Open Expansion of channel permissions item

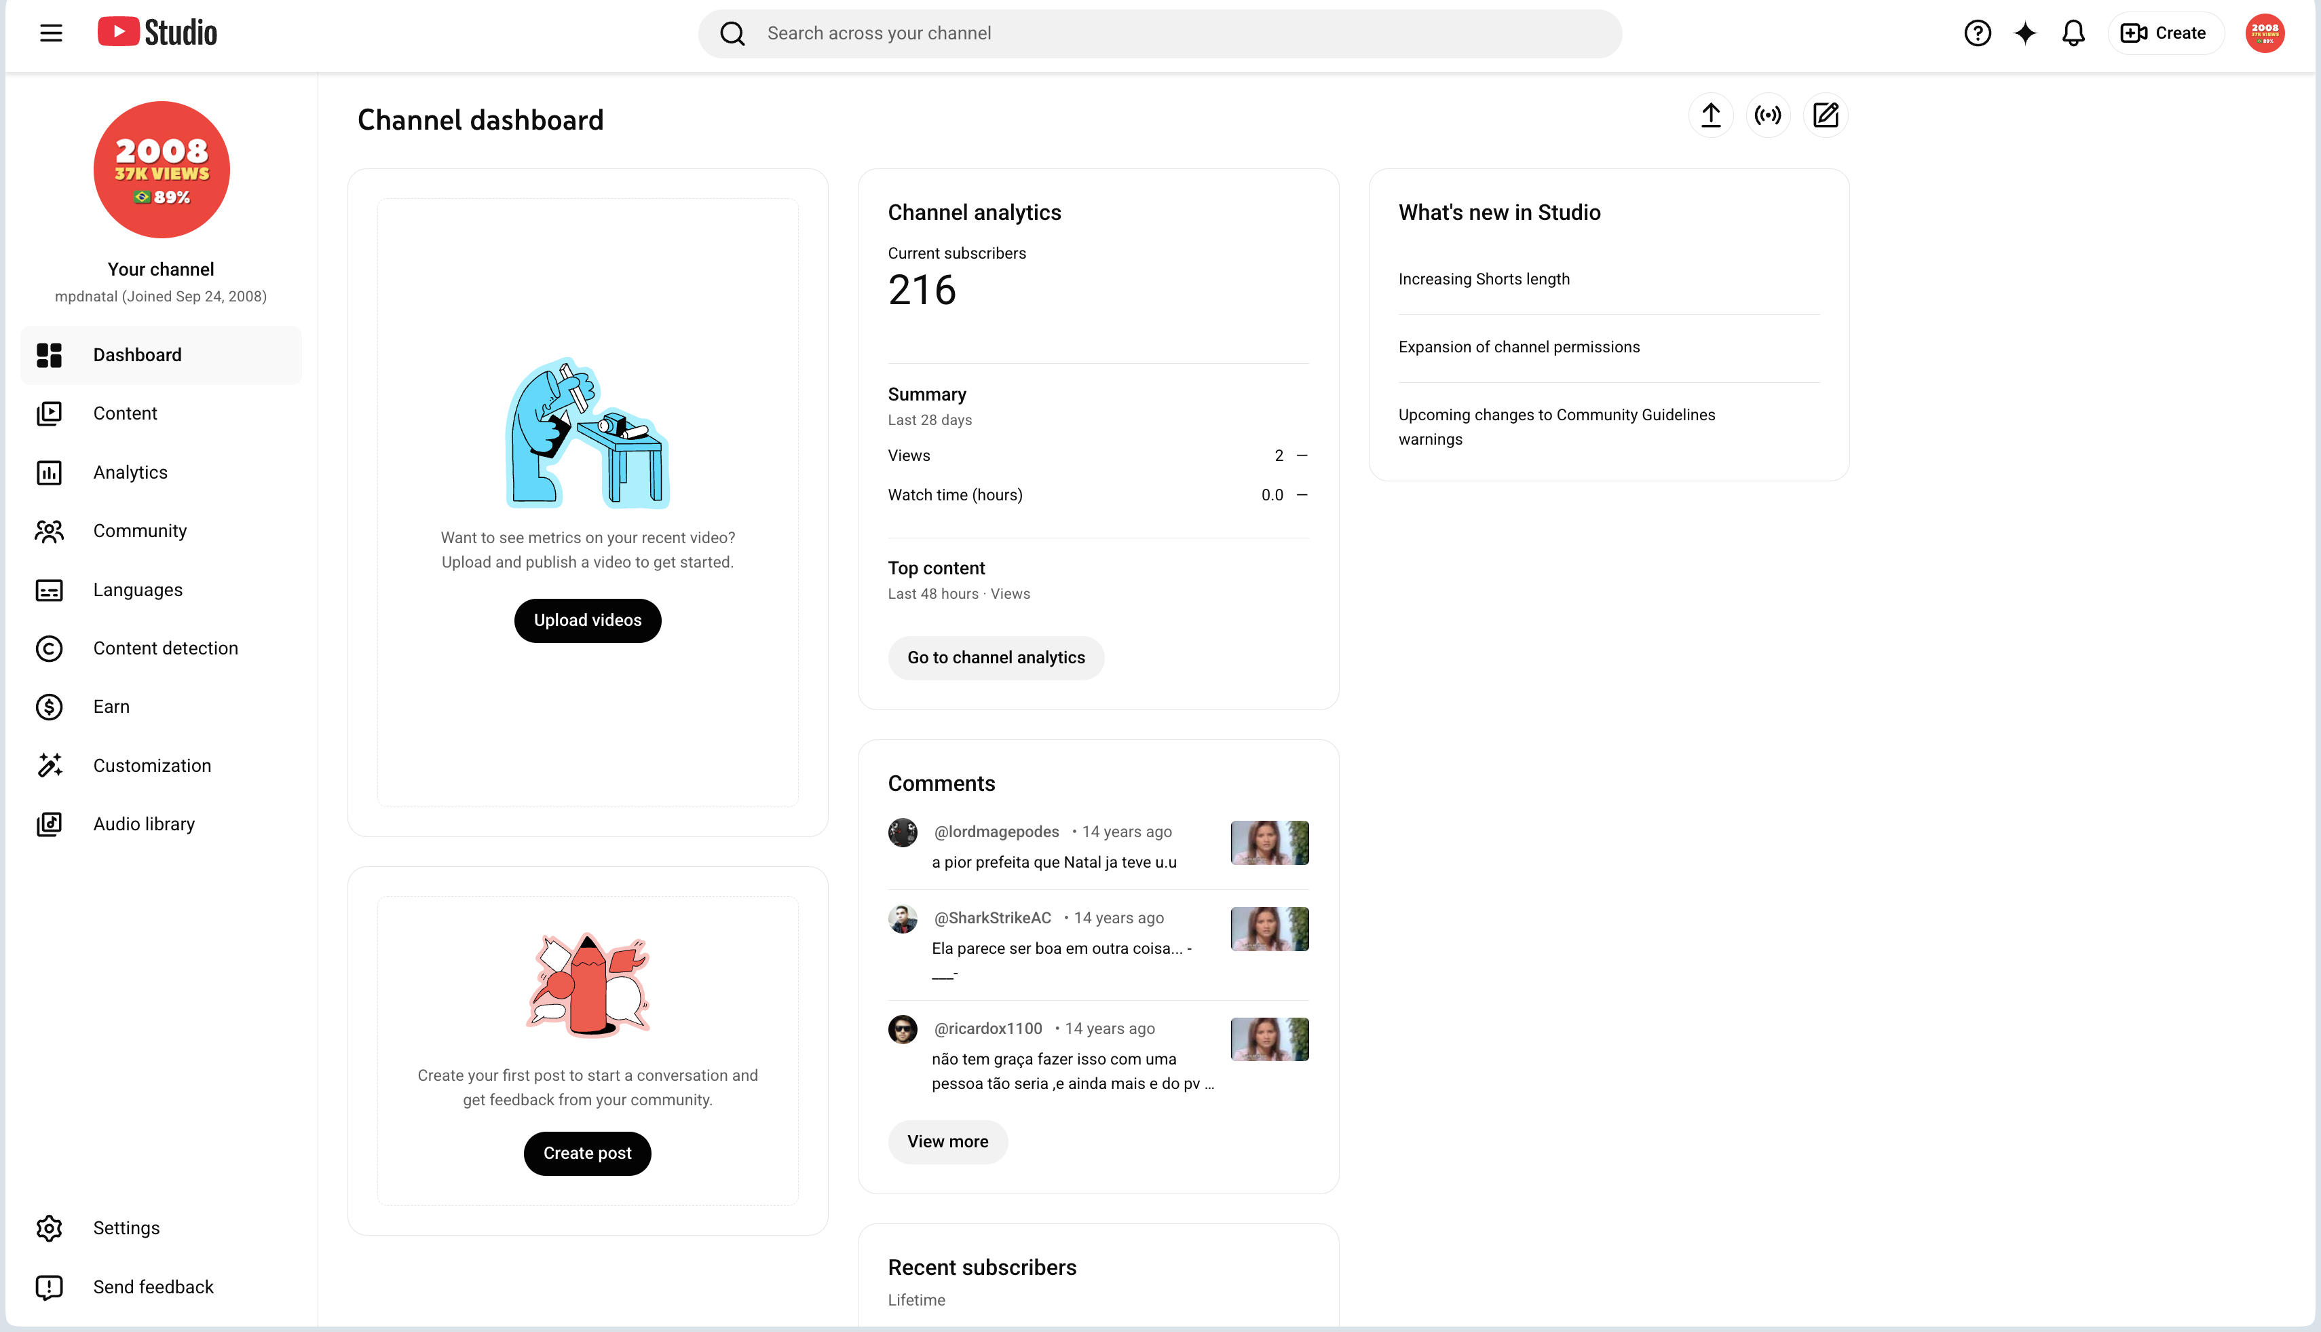(x=1518, y=347)
